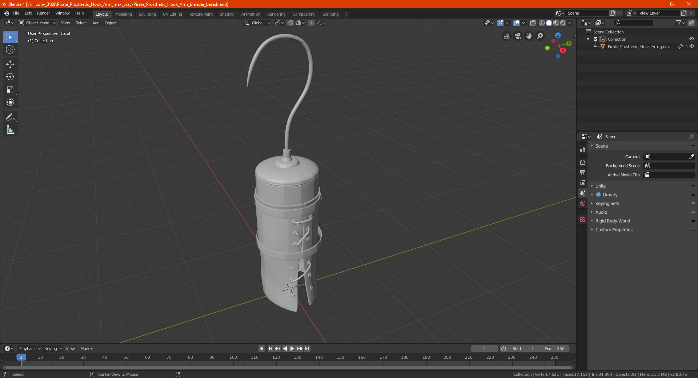
Task: Switch to camera view icon
Action: [518, 36]
